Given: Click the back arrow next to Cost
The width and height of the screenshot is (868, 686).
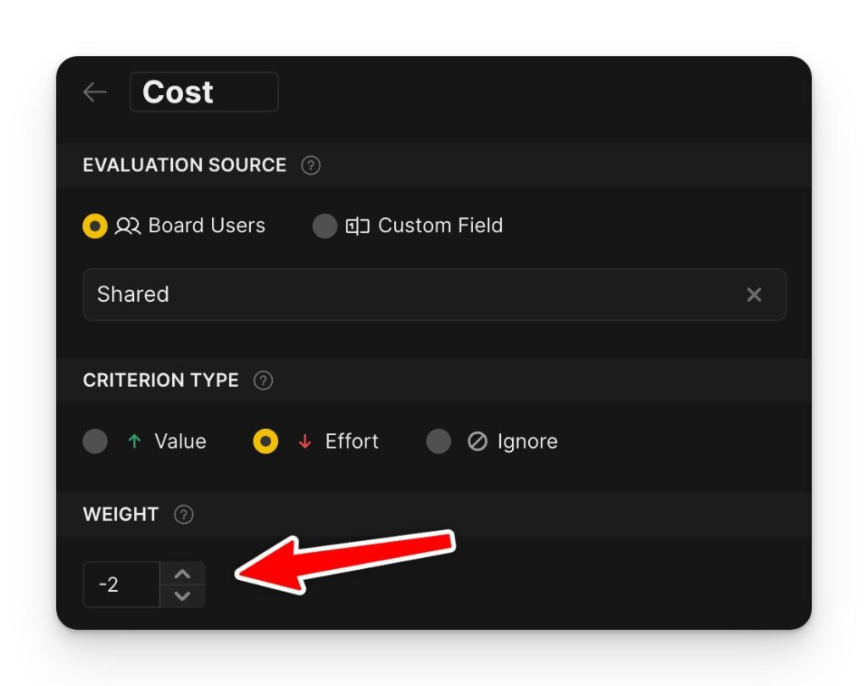Looking at the screenshot, I should point(95,92).
